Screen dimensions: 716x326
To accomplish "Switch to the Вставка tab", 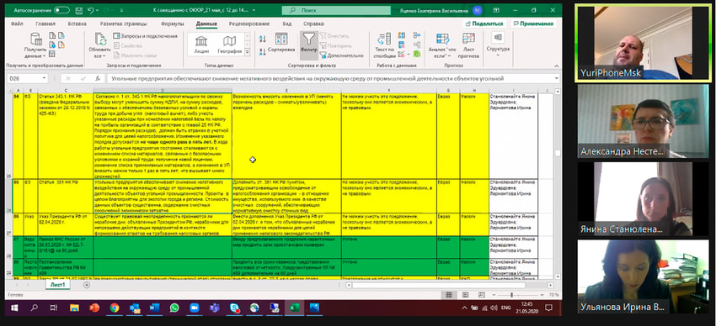I will [x=77, y=24].
